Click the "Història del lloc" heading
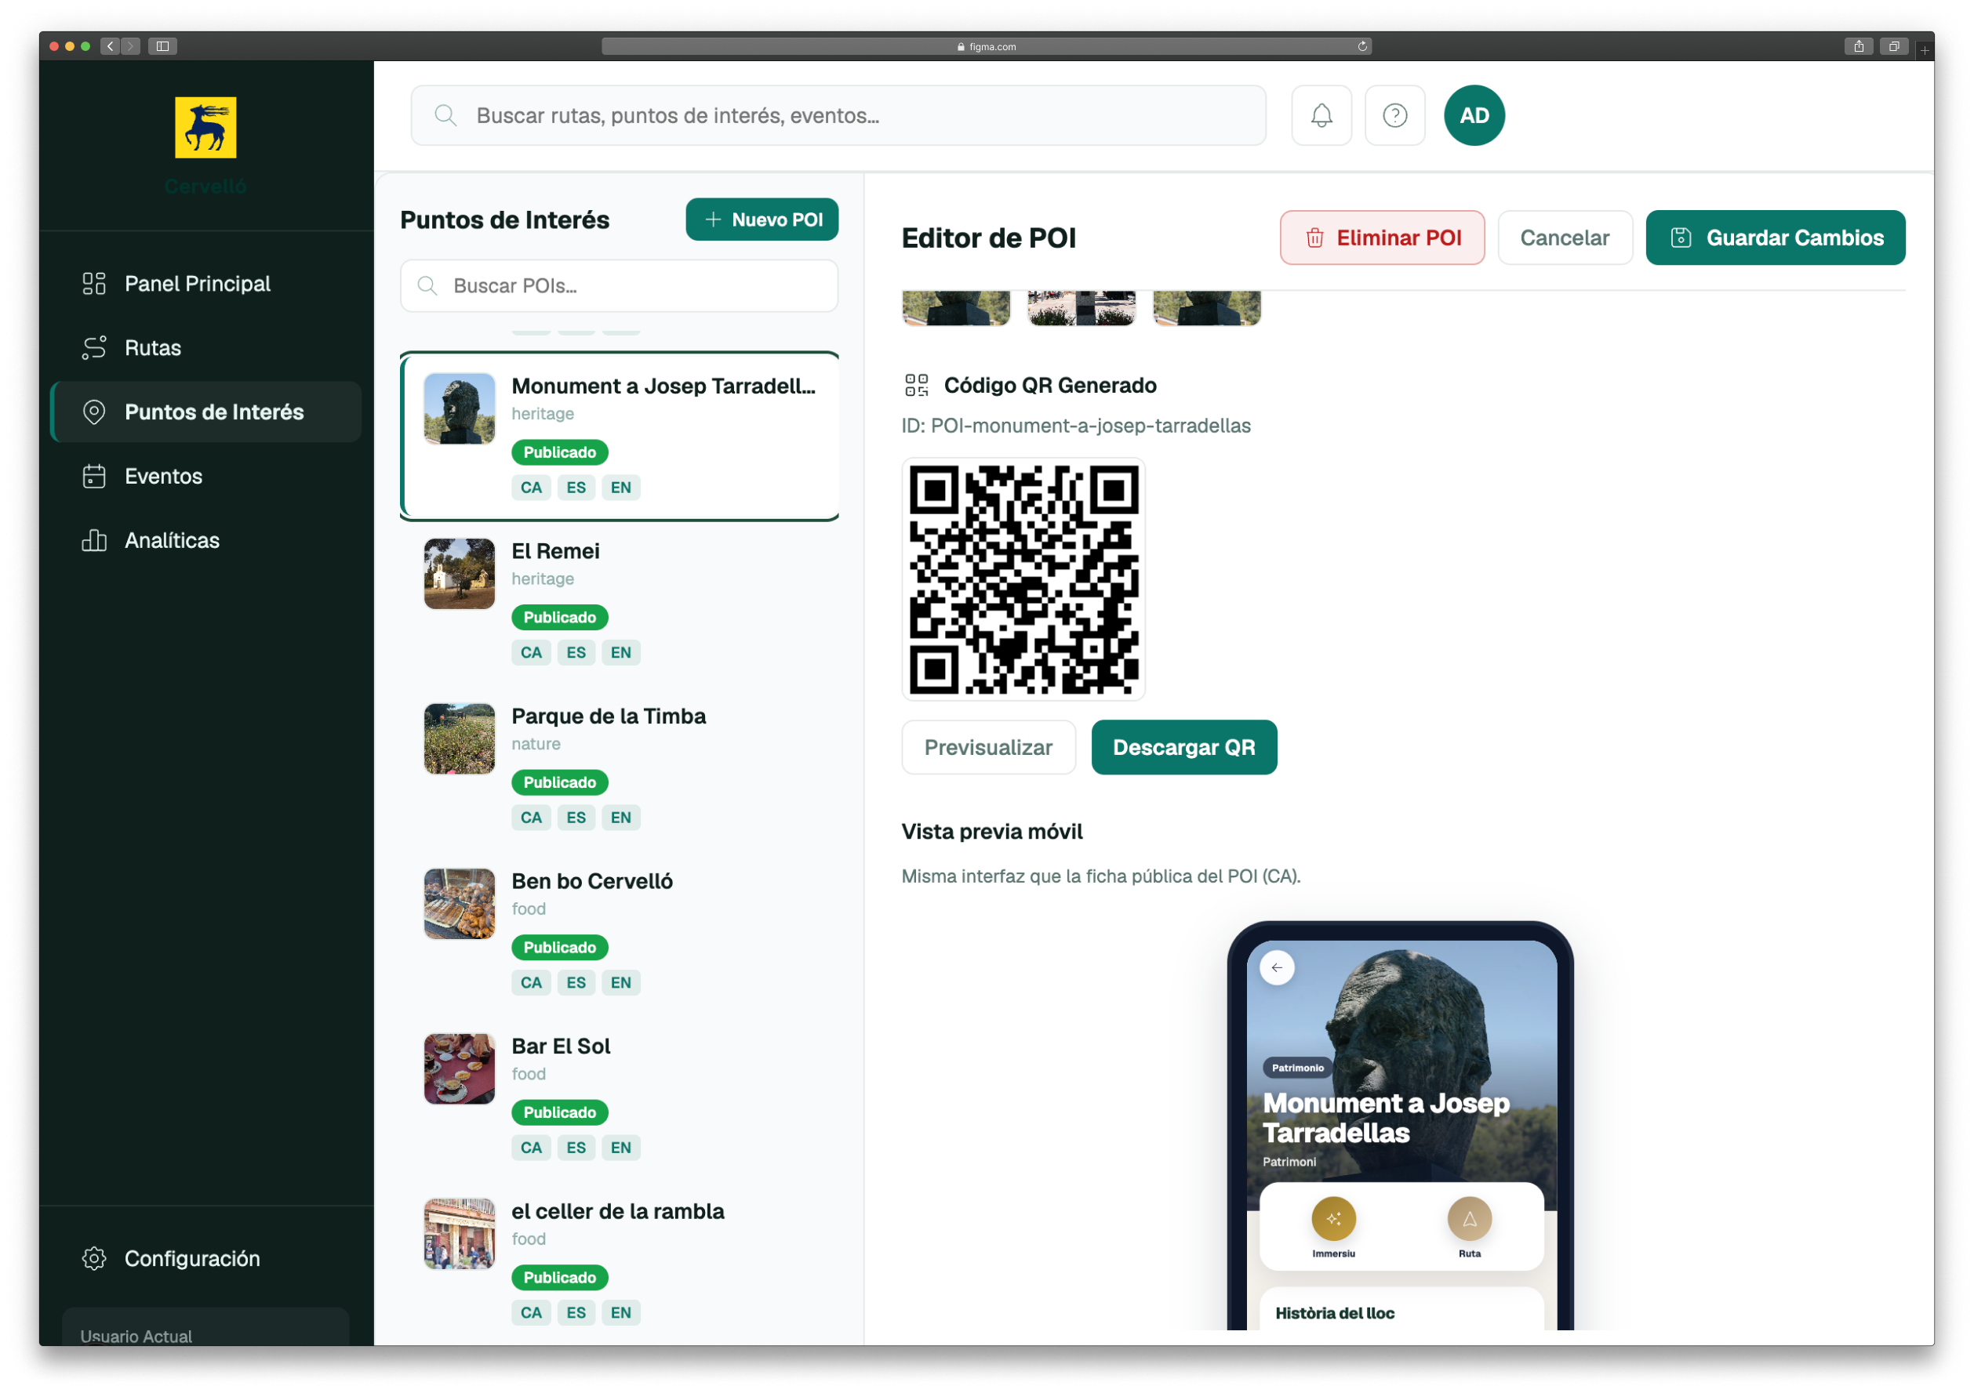 pos(1334,1313)
